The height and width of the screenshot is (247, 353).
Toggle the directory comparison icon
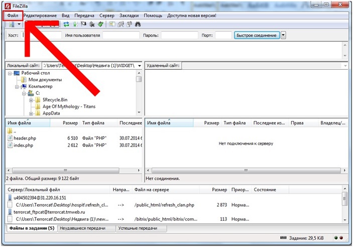point(121,24)
